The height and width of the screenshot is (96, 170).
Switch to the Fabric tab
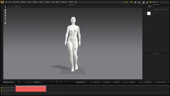[x=150, y=6]
